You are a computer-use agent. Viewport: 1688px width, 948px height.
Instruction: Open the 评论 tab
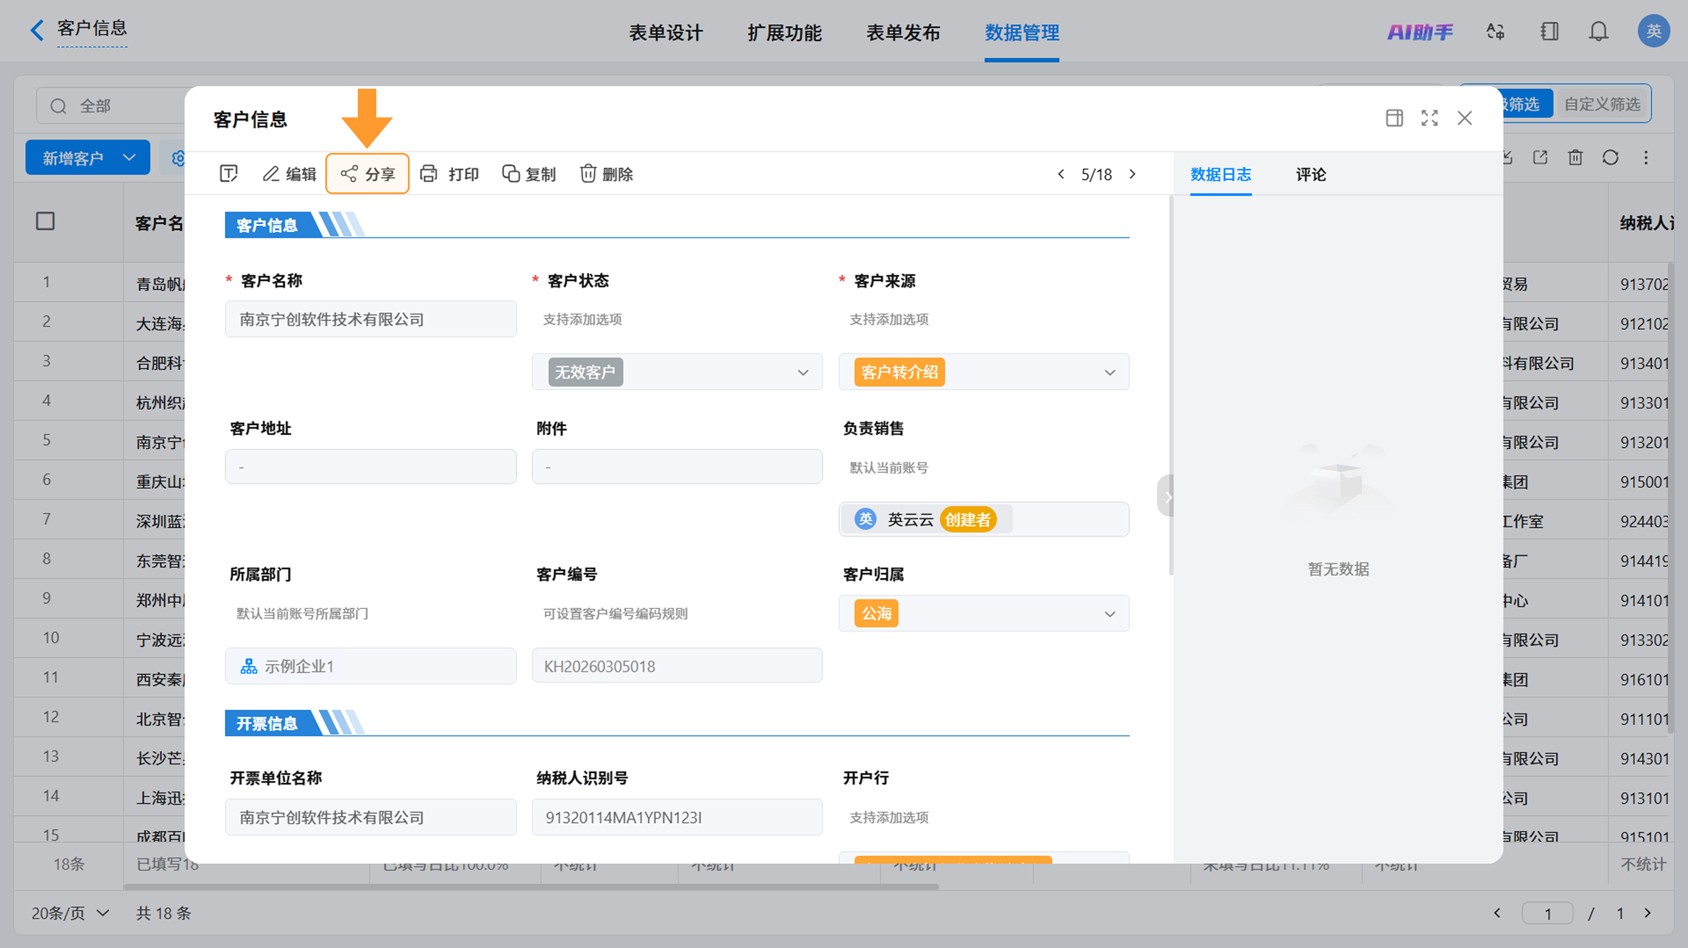pyautogui.click(x=1311, y=174)
